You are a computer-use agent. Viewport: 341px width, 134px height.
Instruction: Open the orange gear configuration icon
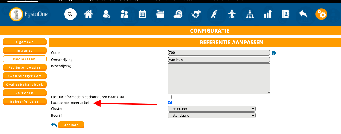321,14
